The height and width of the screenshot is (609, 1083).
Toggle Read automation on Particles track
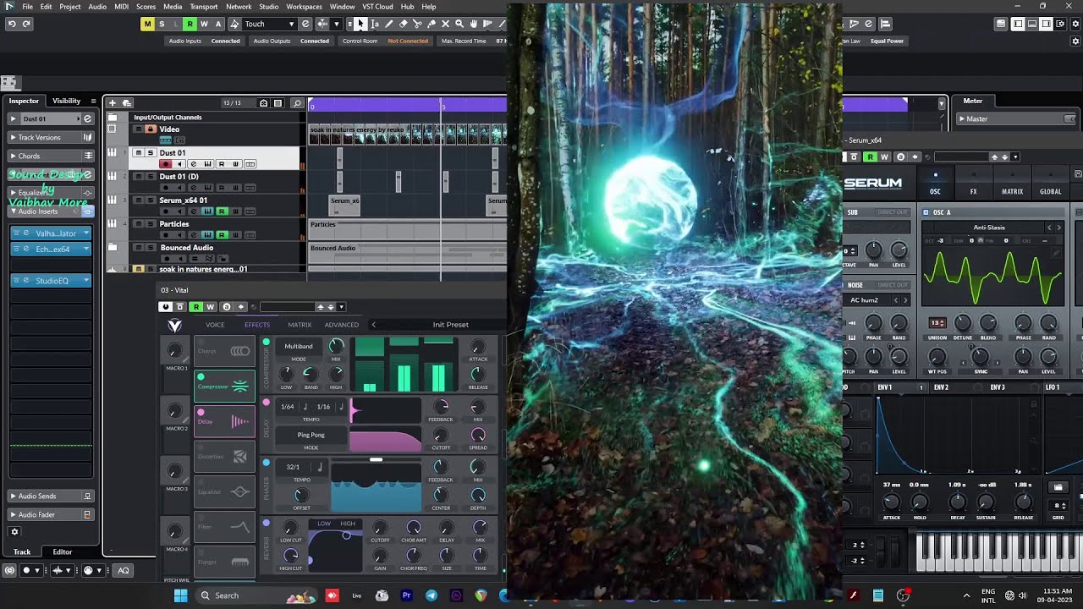222,234
